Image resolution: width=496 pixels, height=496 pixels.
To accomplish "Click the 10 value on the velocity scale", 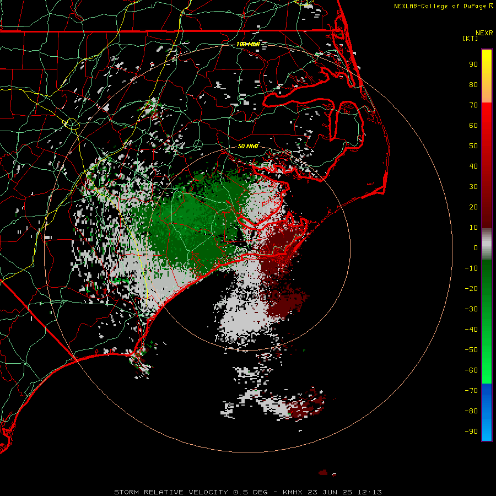I will pos(473,228).
